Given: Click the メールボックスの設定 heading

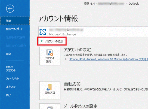Looking at the screenshot, I should coord(81,106).
